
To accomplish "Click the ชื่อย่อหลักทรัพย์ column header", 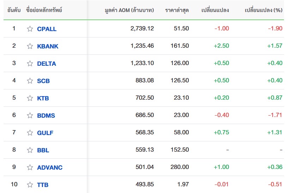I will (44, 10).
